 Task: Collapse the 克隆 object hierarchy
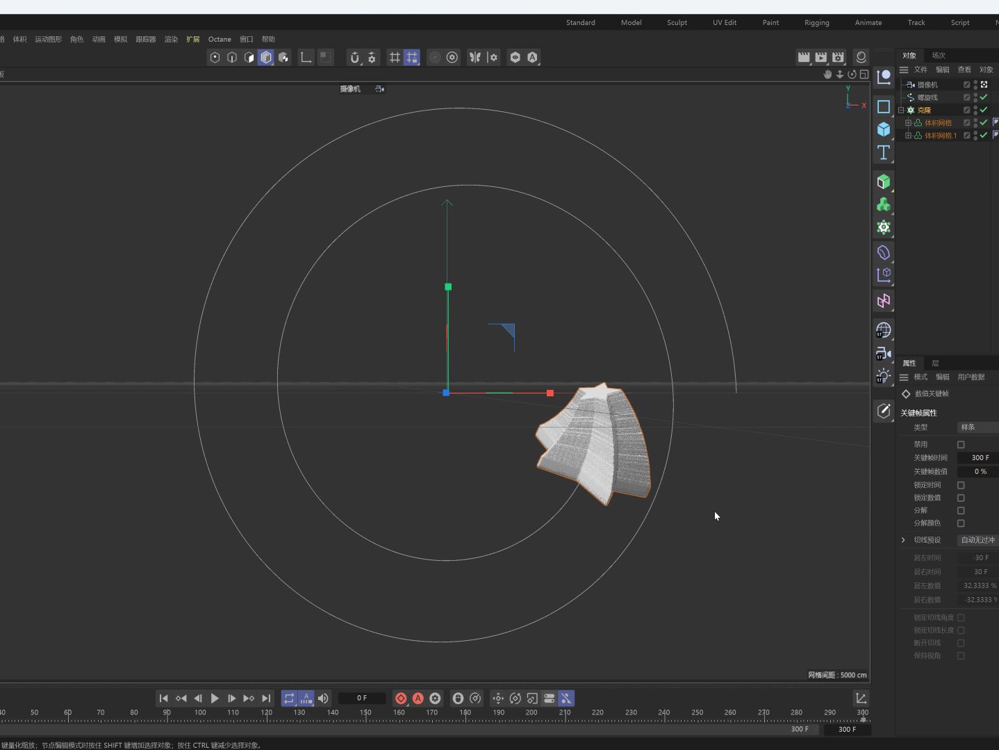tap(901, 110)
